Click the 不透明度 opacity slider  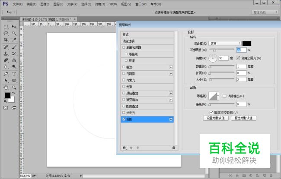(222, 50)
